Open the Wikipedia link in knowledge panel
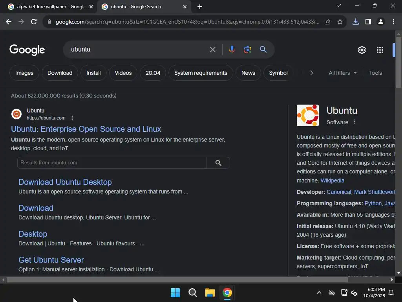This screenshot has width=402, height=302. [332, 180]
